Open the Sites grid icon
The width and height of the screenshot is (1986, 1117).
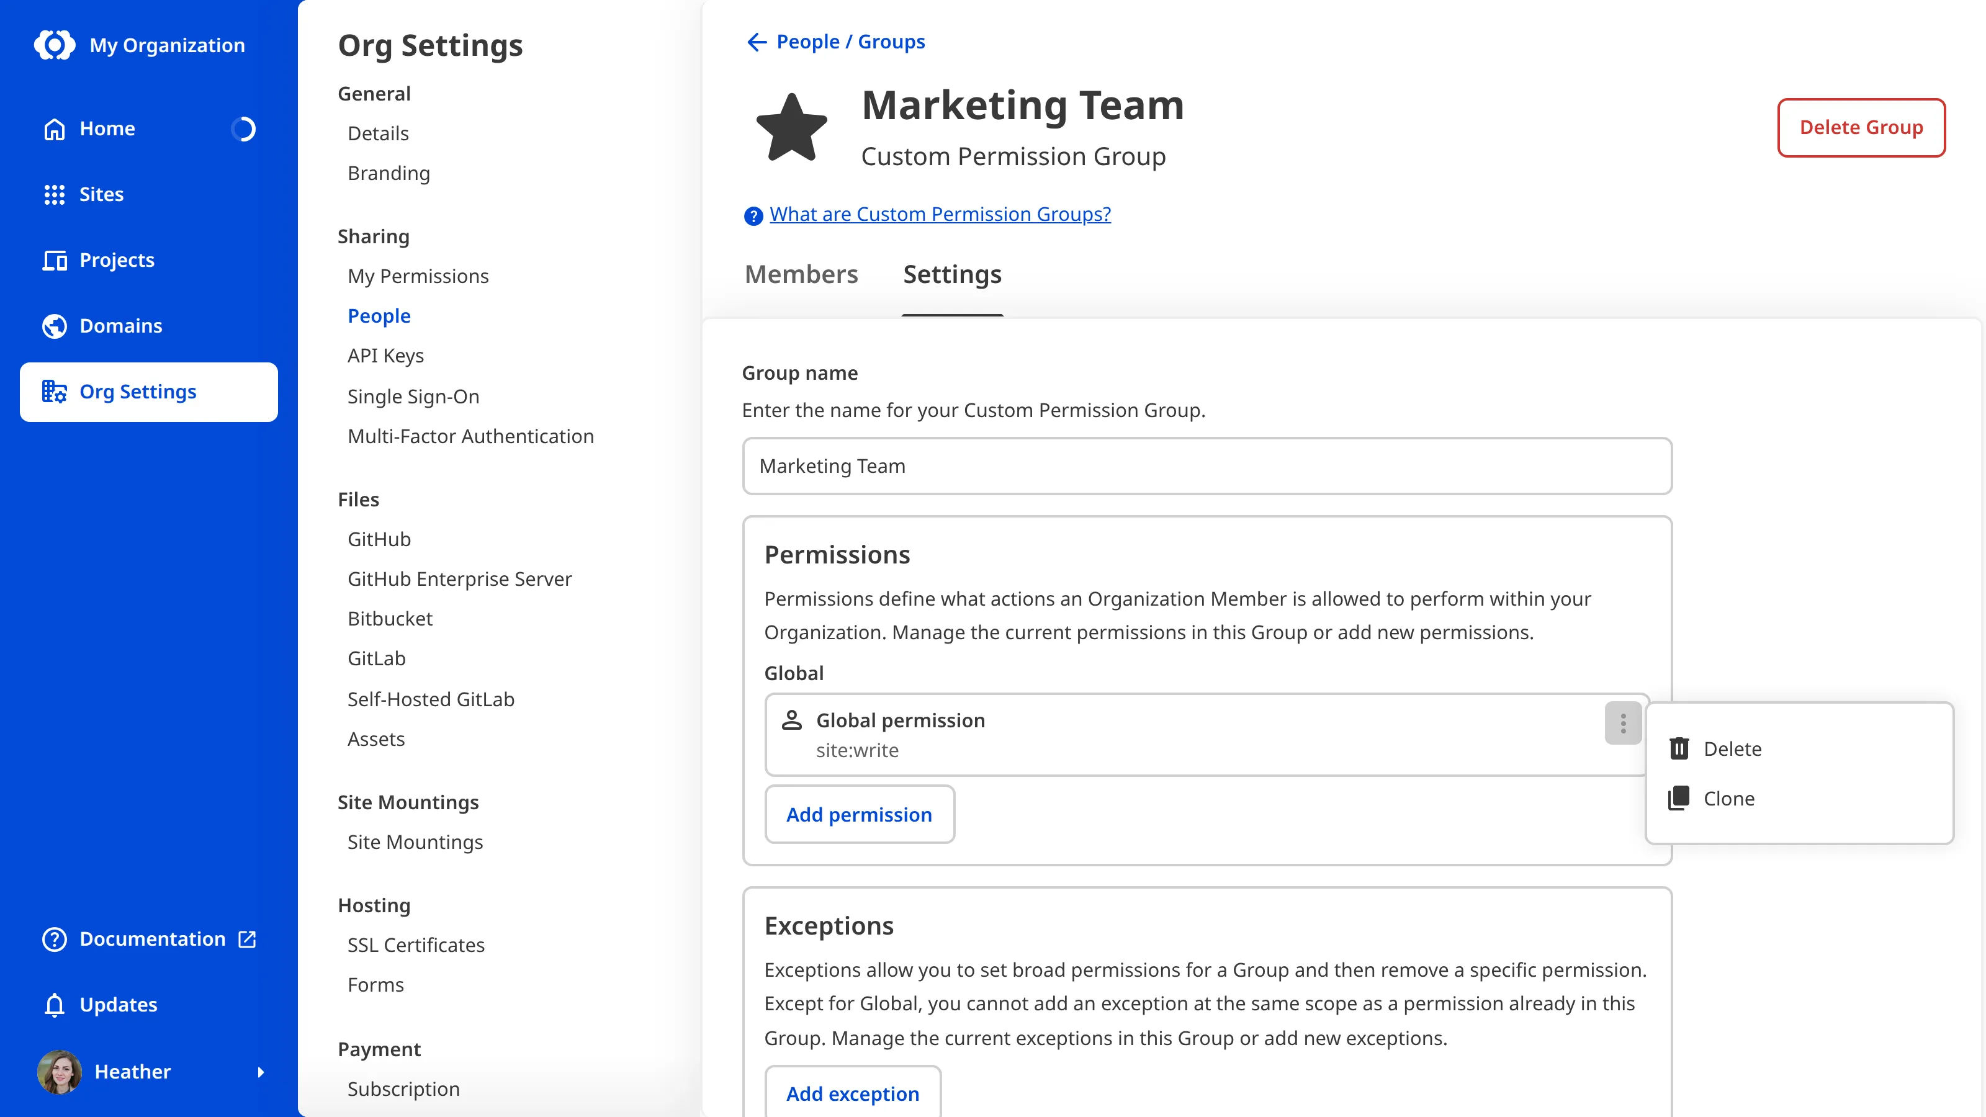pos(54,194)
